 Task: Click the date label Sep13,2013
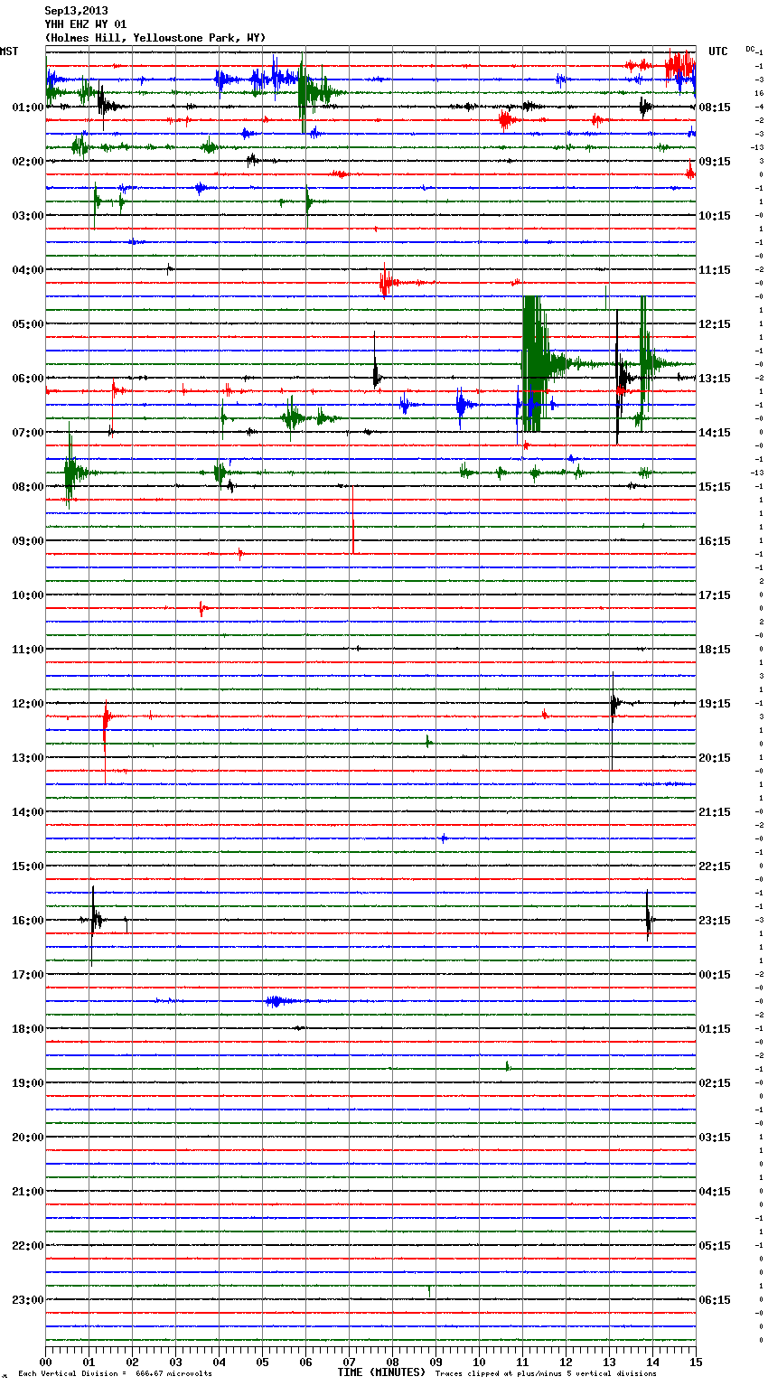[76, 11]
